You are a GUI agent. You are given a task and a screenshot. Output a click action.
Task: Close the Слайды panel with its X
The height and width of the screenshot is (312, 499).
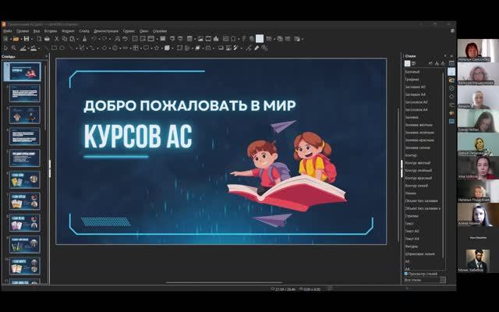pos(46,56)
